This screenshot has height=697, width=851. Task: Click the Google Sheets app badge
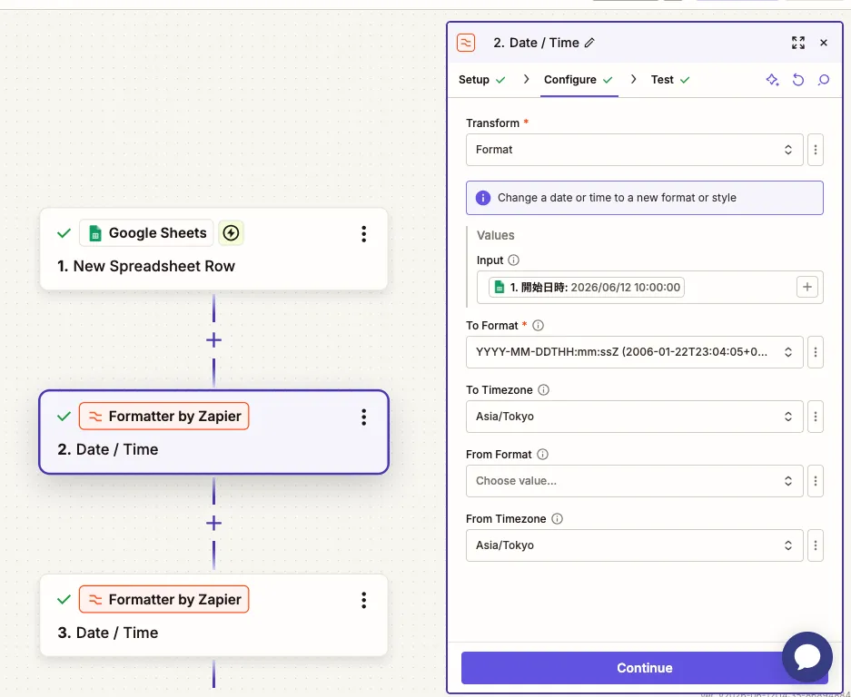(x=146, y=233)
